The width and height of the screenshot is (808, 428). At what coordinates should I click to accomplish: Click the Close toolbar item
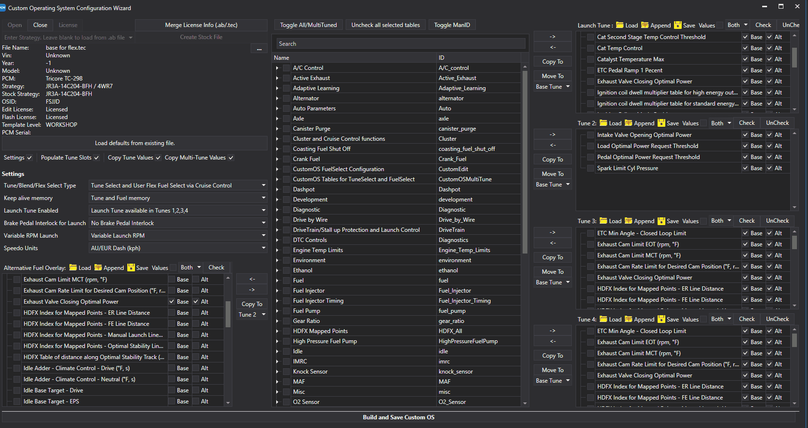(40, 25)
